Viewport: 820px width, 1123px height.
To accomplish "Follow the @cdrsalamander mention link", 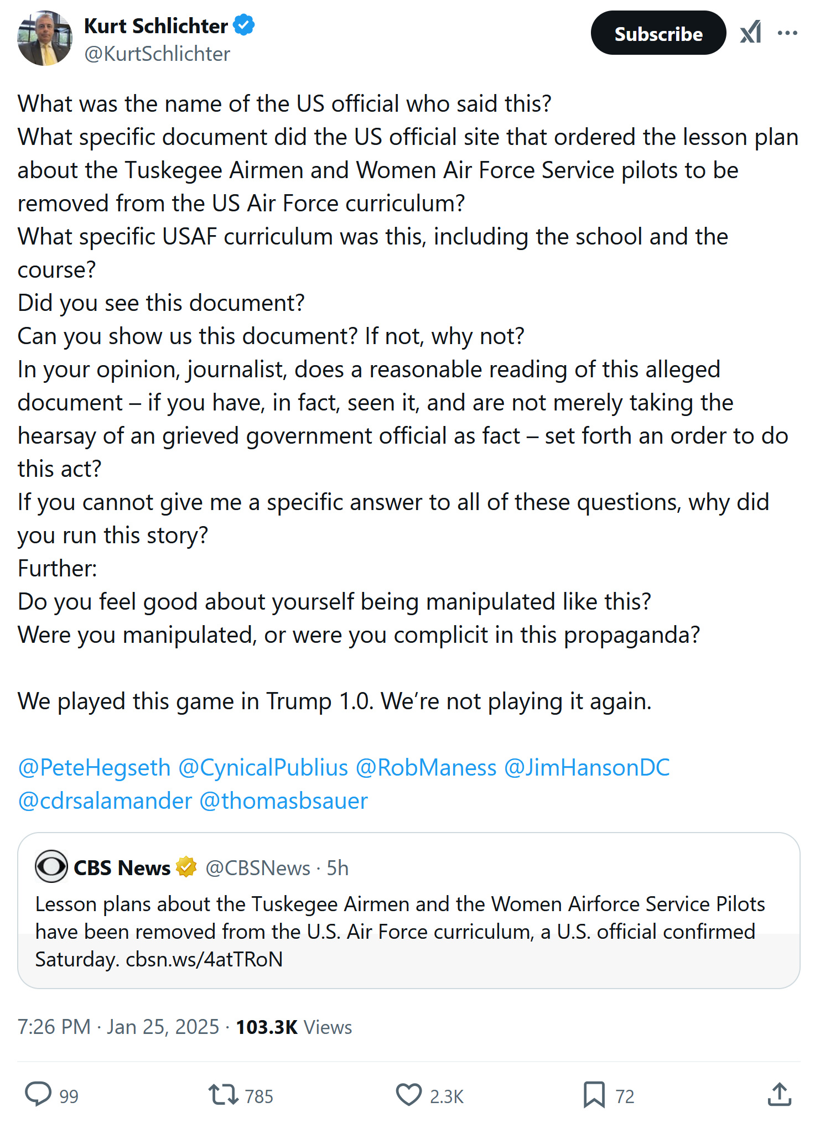I will pos(105,801).
